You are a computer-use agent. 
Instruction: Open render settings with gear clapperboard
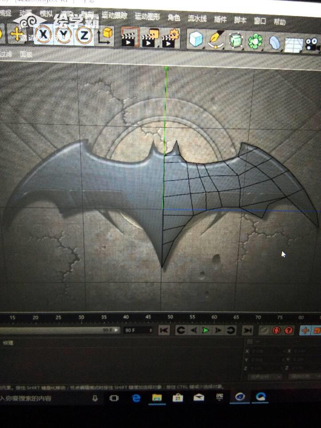(x=170, y=38)
